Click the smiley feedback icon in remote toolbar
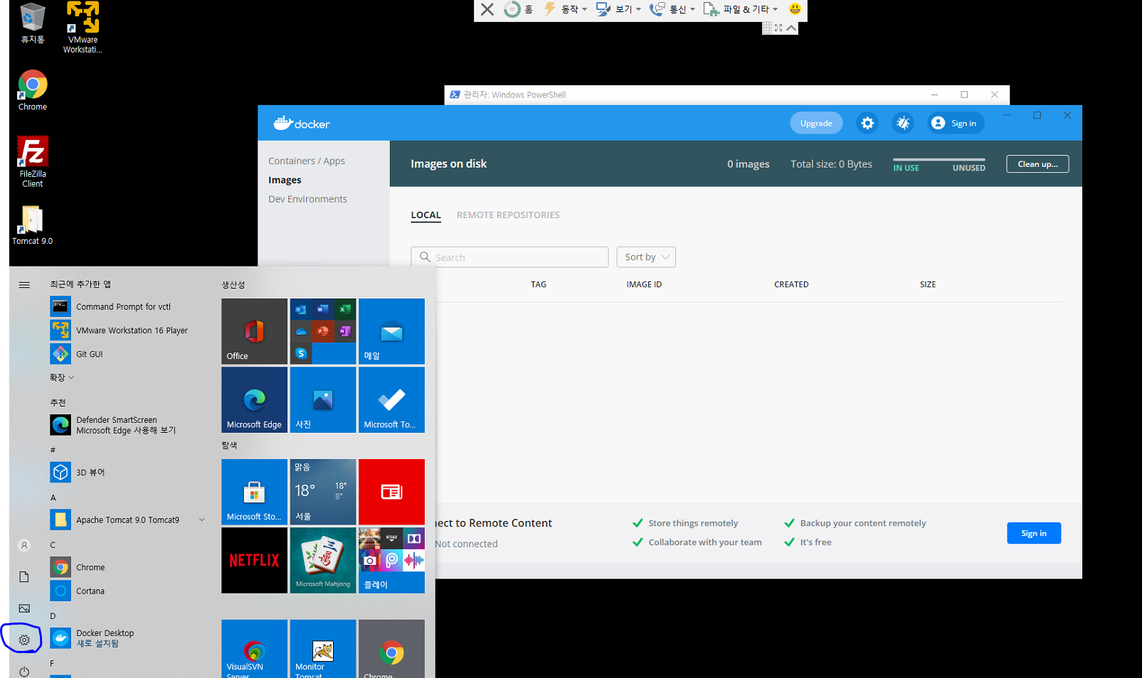Viewport: 1142px width, 678px height. tap(795, 9)
